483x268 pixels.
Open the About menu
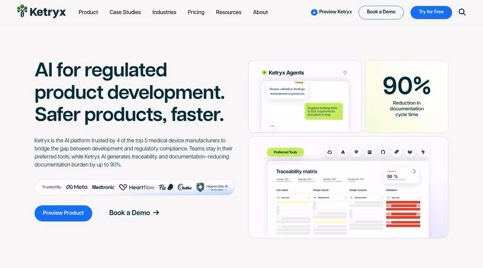(x=260, y=12)
